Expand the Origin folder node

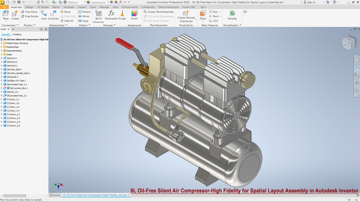tap(1, 54)
